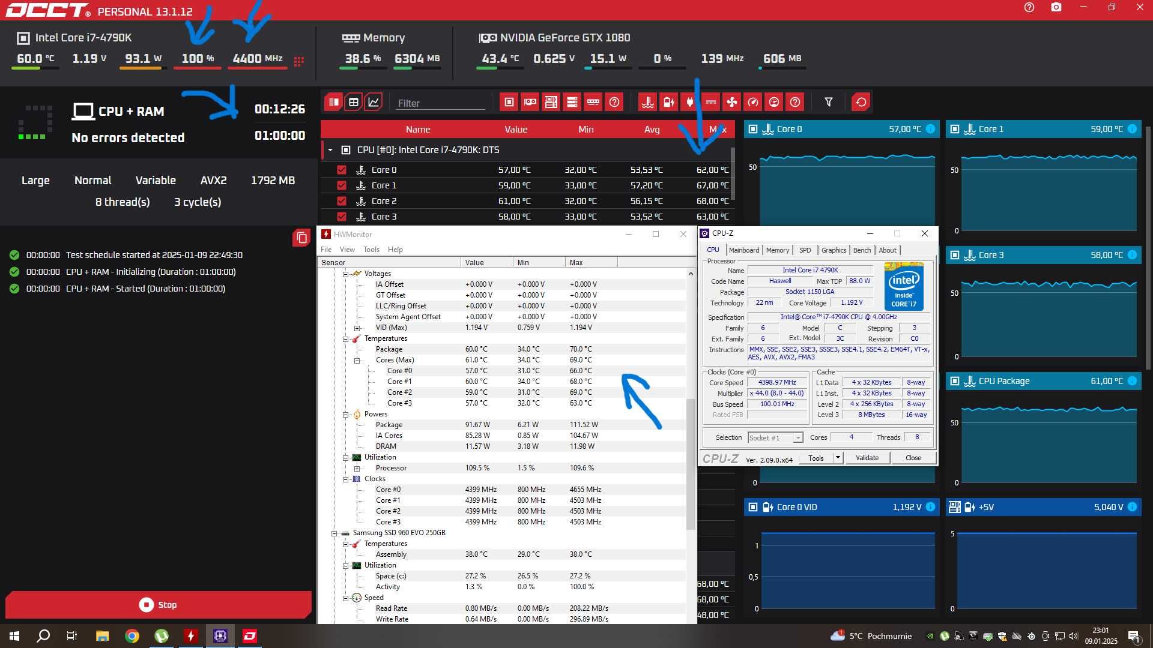The height and width of the screenshot is (648, 1153).
Task: Expand VID (Max) node in HWMonitor
Action: pos(357,328)
